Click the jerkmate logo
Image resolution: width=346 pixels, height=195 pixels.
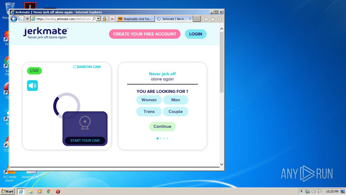[45, 33]
